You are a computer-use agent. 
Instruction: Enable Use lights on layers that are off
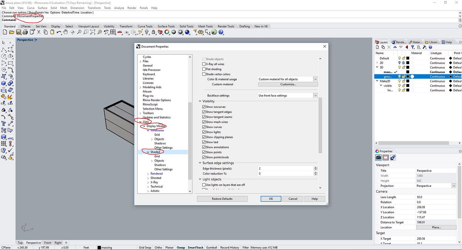[204, 185]
